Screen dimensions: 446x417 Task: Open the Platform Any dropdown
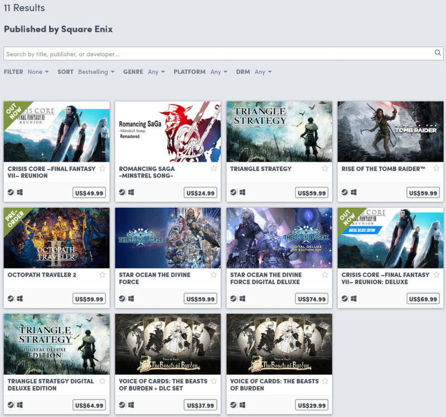pyautogui.click(x=219, y=72)
